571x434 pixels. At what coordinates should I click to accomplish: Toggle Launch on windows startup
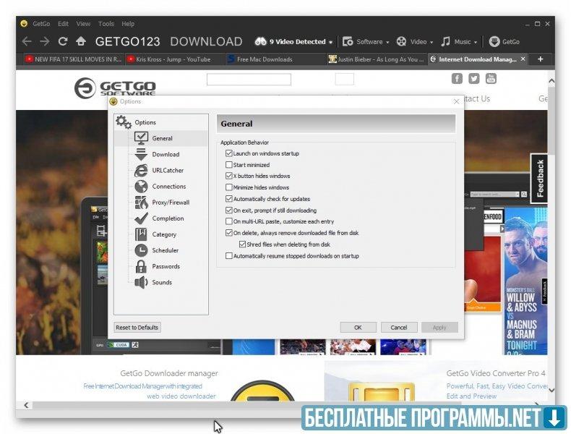pos(228,153)
